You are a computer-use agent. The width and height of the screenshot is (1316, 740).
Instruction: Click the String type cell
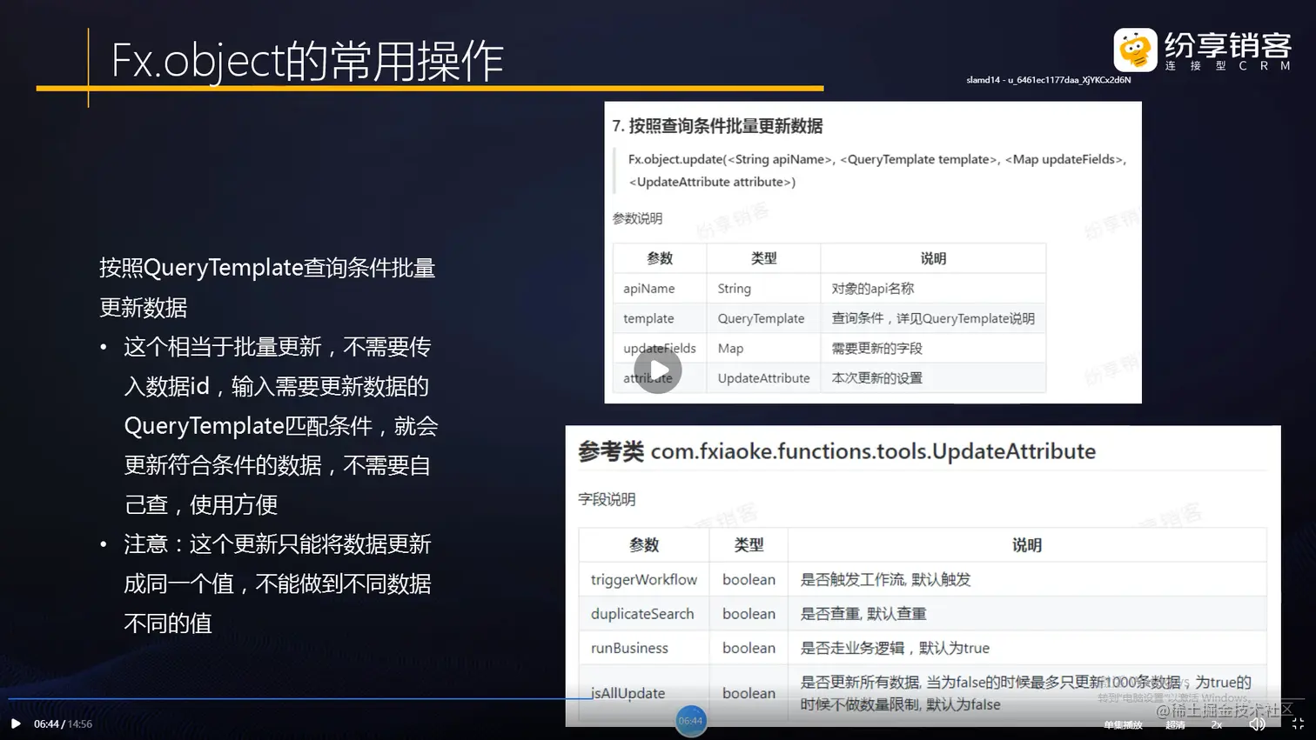tap(763, 288)
